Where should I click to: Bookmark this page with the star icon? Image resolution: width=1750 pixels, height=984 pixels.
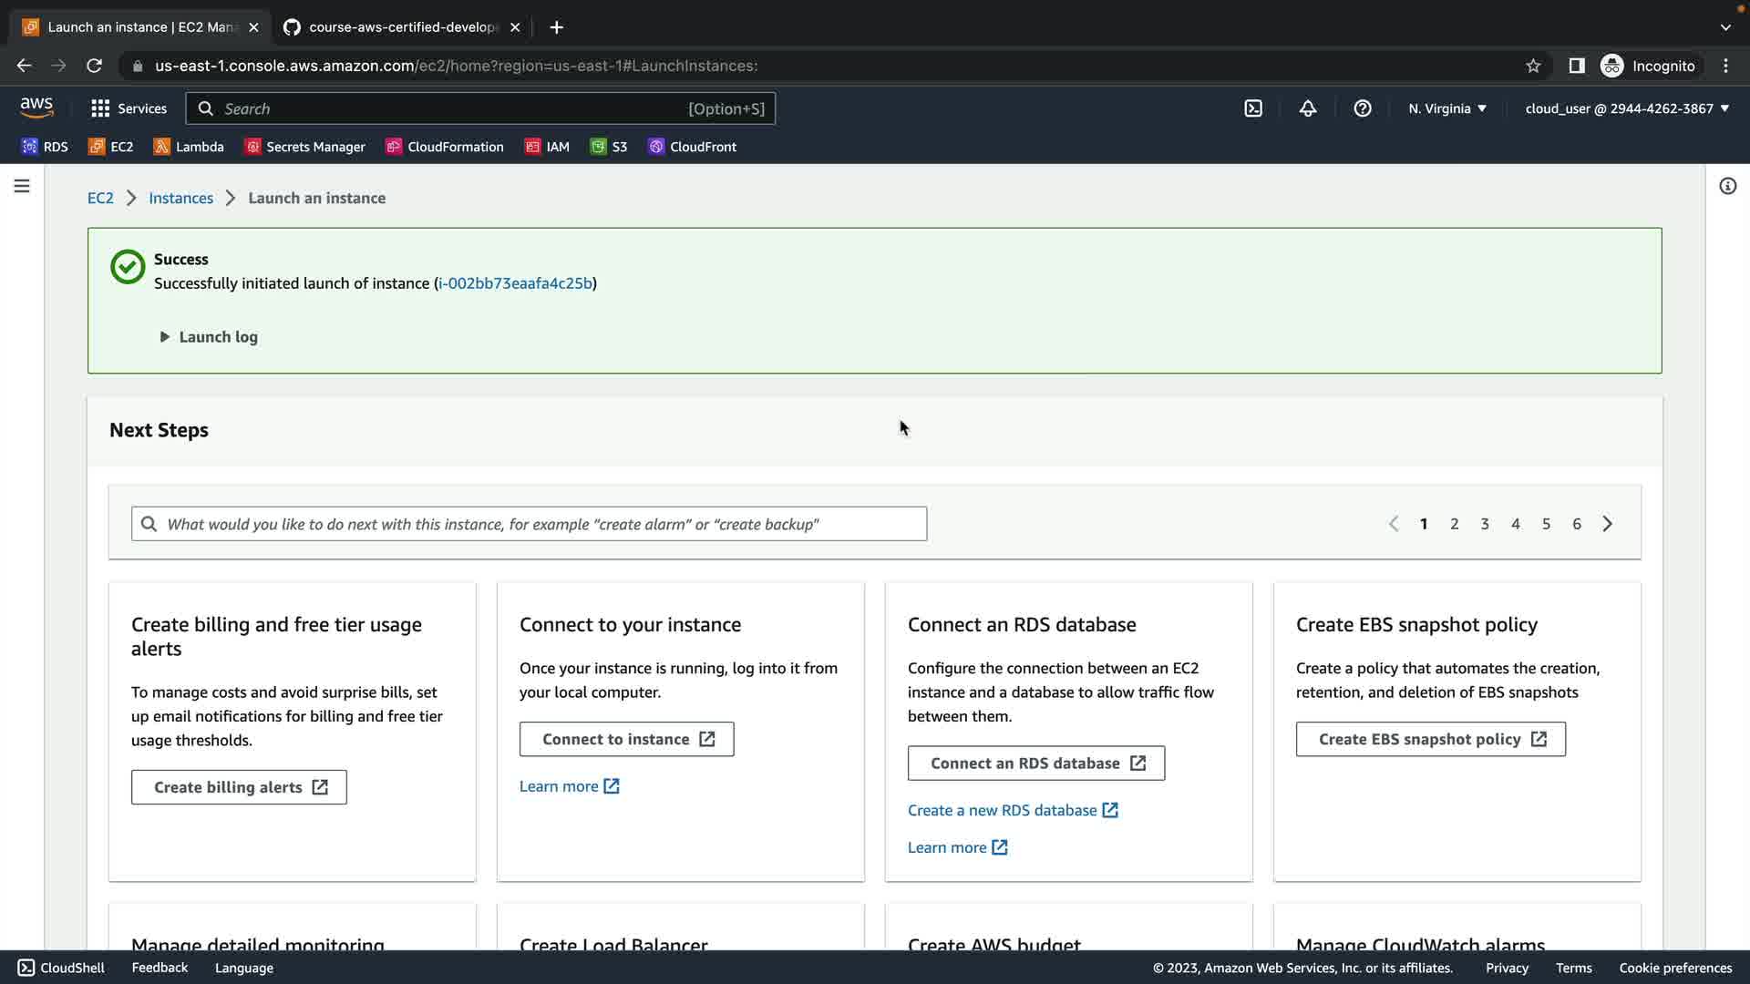coord(1533,66)
